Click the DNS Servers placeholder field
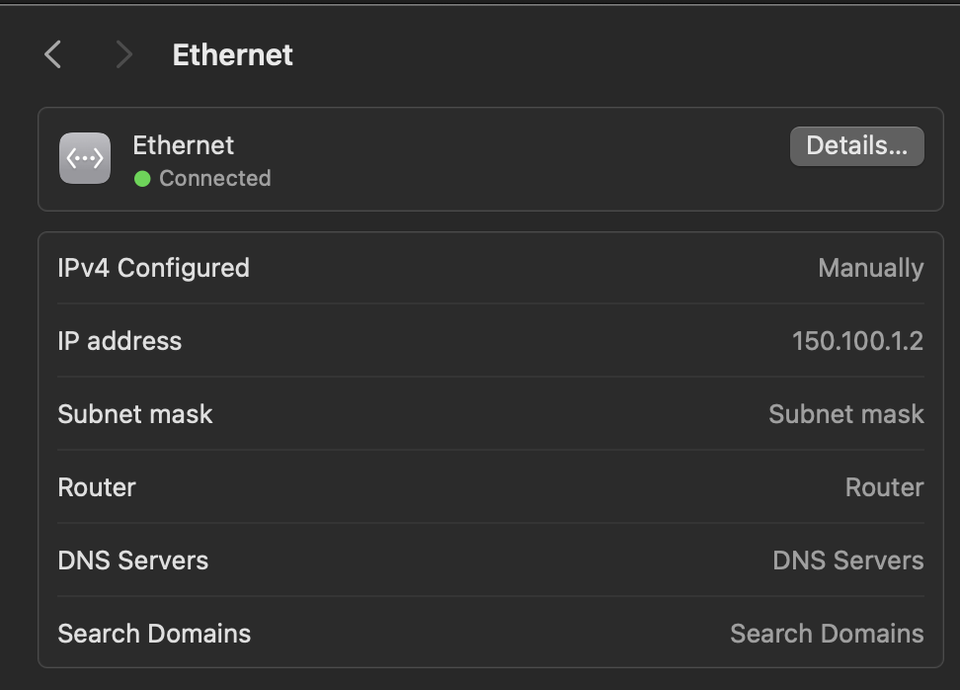This screenshot has height=690, width=960. point(848,561)
